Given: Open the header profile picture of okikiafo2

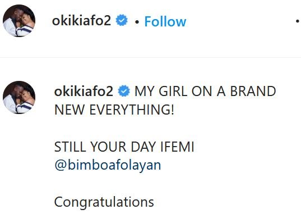Looking at the screenshot, I should (19, 21).
